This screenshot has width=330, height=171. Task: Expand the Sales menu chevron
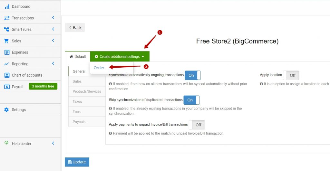pos(53,40)
